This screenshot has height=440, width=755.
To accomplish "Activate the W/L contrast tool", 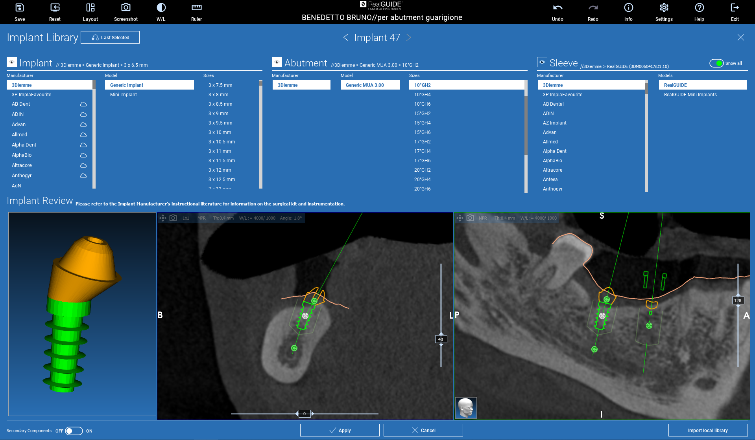I will (161, 12).
